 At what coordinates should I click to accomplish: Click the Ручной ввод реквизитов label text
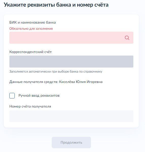point(39,96)
